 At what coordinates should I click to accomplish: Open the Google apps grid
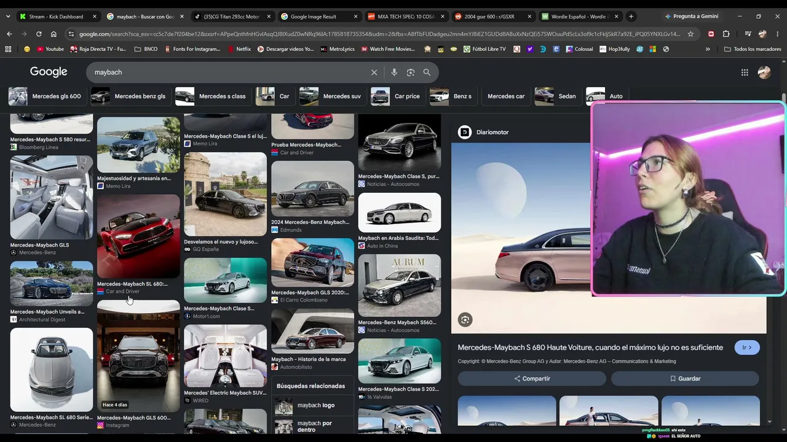click(x=745, y=72)
